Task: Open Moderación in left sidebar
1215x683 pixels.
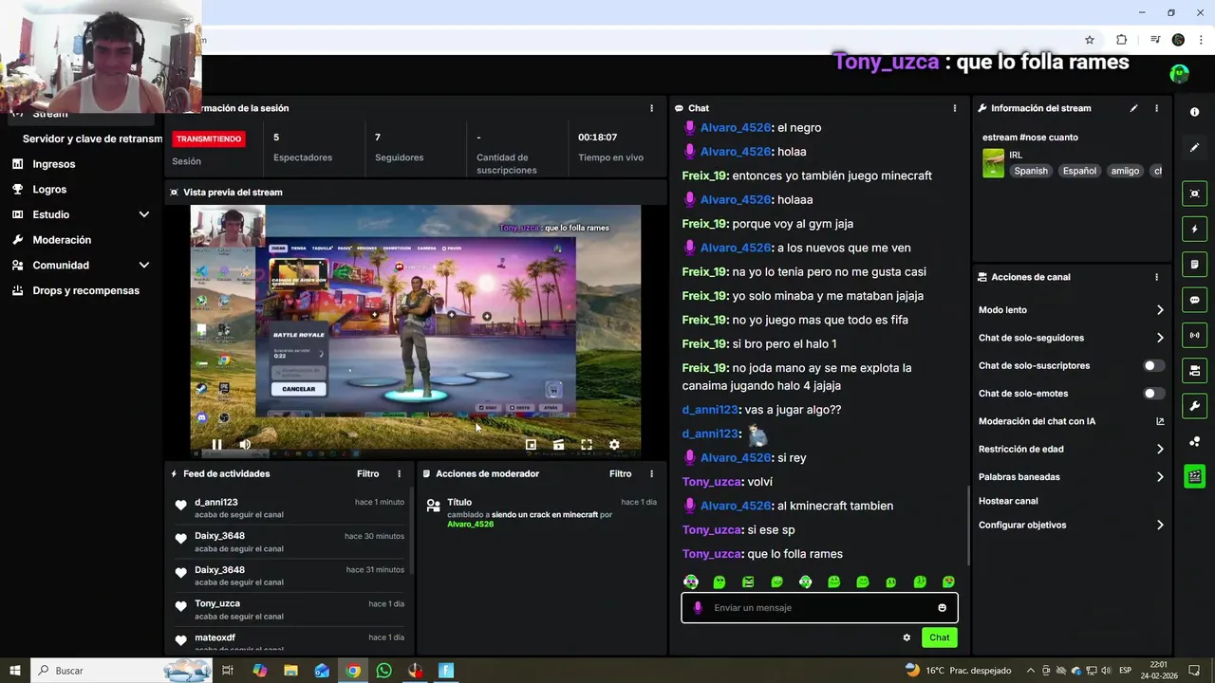Action: [62, 240]
